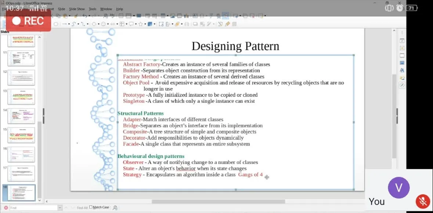Enable the Match Case checkbox
The width and height of the screenshot is (433, 213).
click(x=91, y=207)
